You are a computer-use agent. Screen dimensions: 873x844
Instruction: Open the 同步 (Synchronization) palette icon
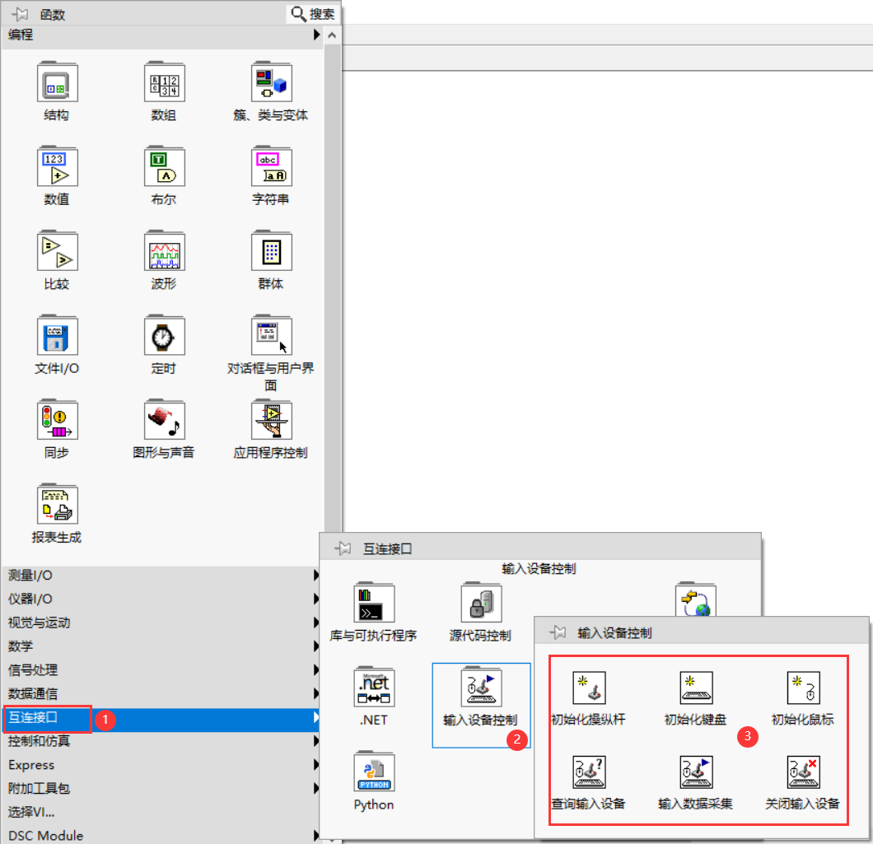(57, 419)
